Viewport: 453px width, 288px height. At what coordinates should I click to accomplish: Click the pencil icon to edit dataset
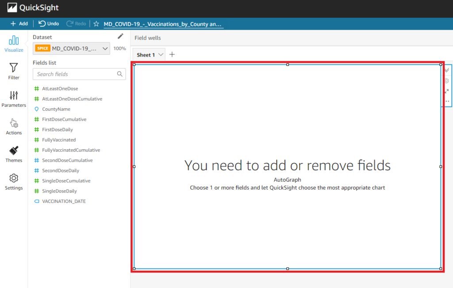coord(120,37)
